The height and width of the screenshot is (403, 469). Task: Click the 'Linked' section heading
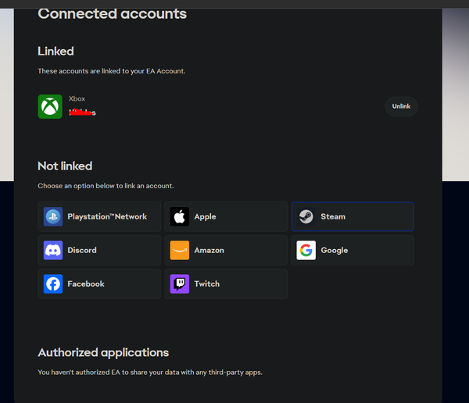pos(55,51)
